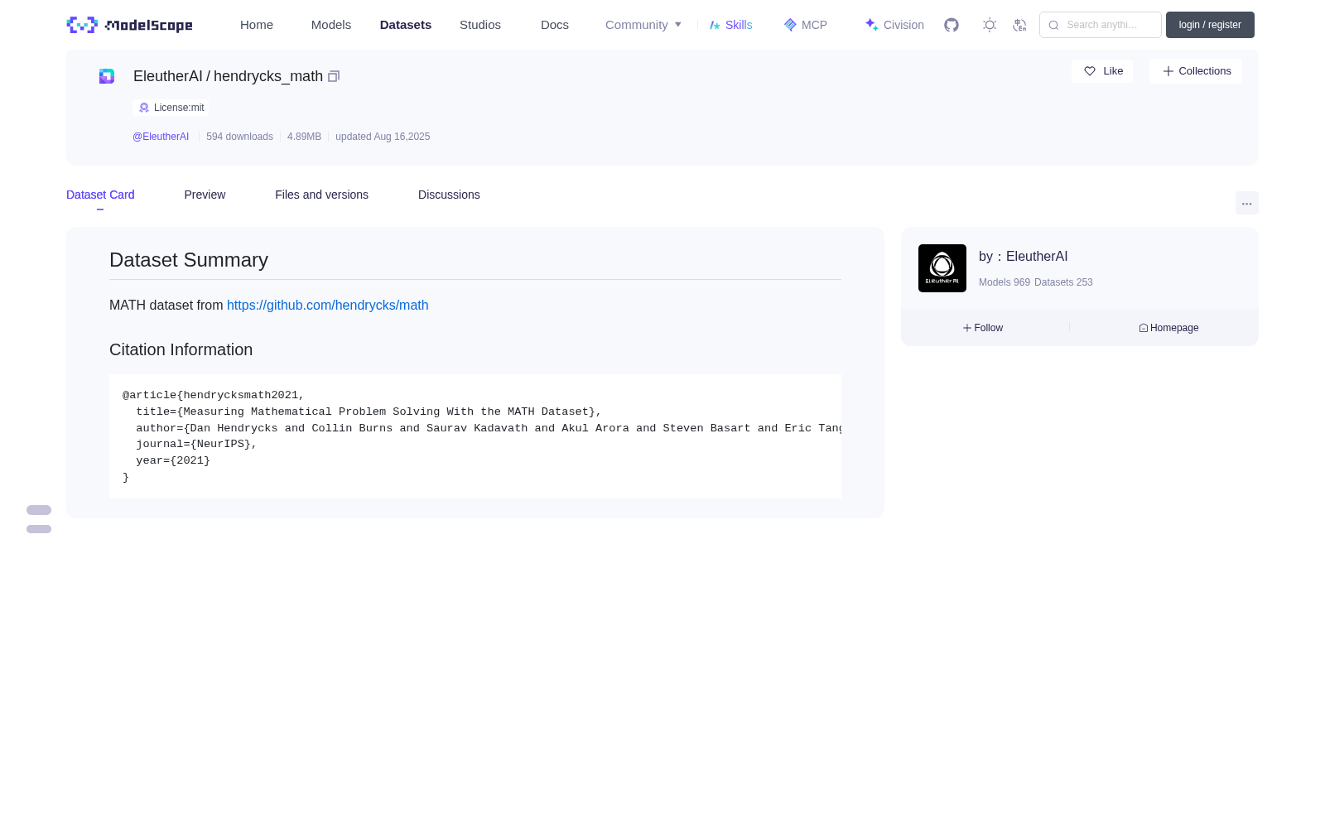Follow the EleutherAI organization

[983, 328]
